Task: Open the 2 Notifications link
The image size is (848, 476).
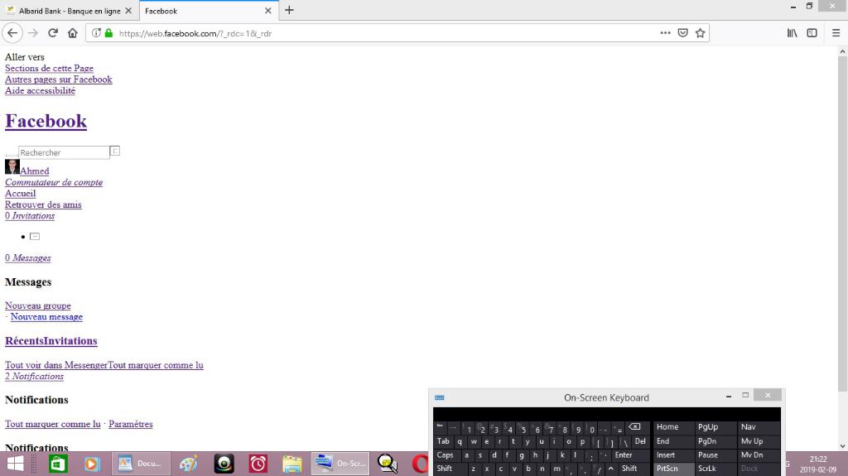Action: [x=34, y=377]
